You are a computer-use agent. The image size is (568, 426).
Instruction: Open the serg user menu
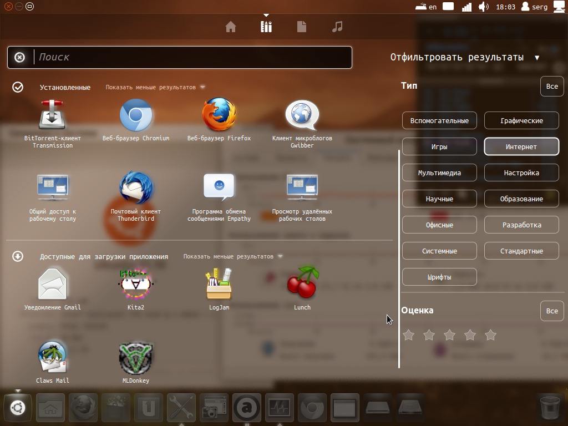[x=534, y=7]
